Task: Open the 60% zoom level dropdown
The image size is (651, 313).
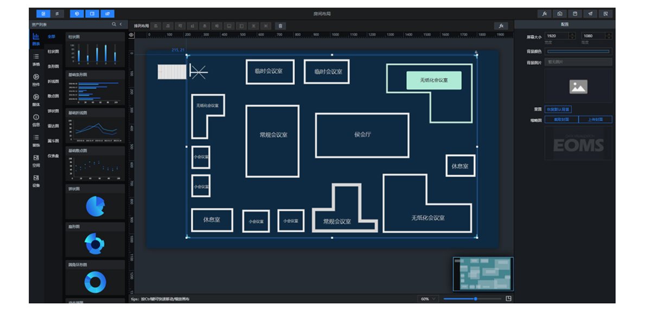Action: 427,299
